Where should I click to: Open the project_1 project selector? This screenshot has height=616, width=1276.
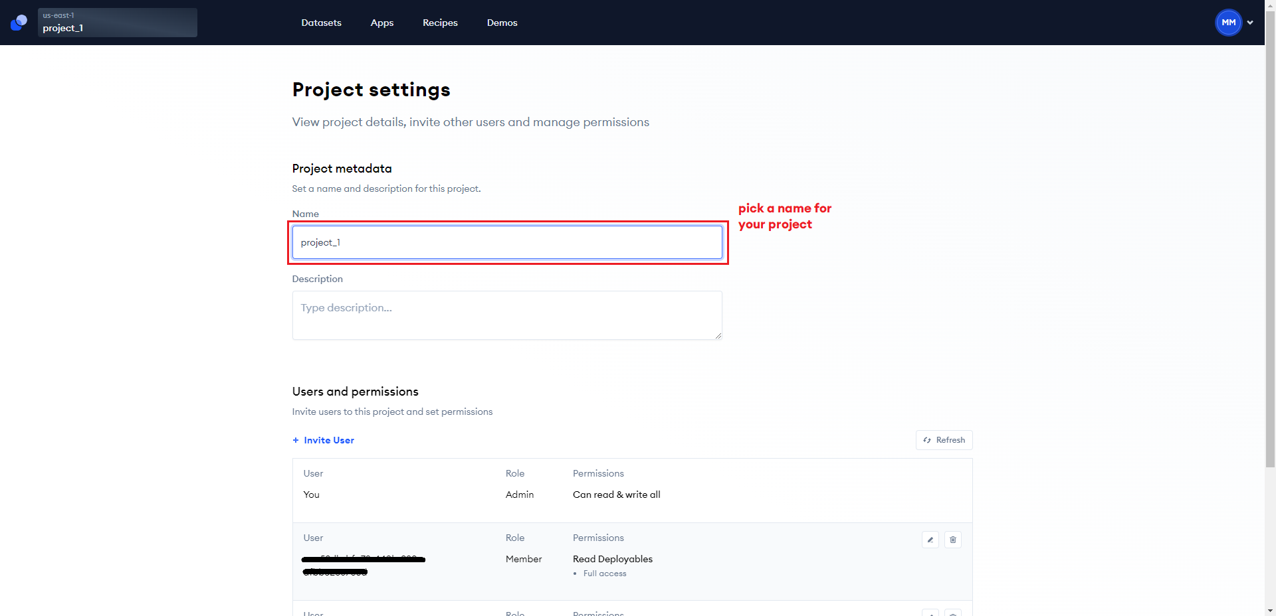pyautogui.click(x=117, y=23)
